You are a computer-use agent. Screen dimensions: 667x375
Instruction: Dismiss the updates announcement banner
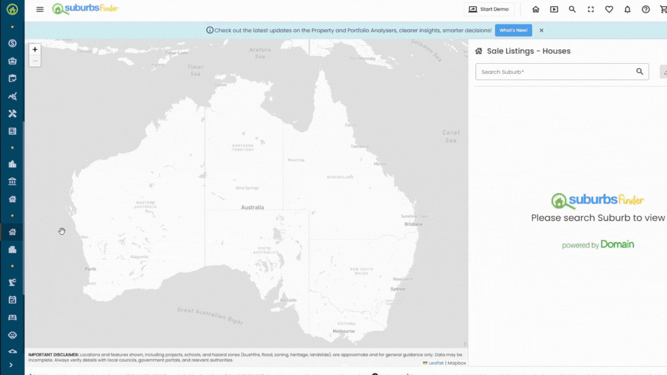tap(541, 30)
